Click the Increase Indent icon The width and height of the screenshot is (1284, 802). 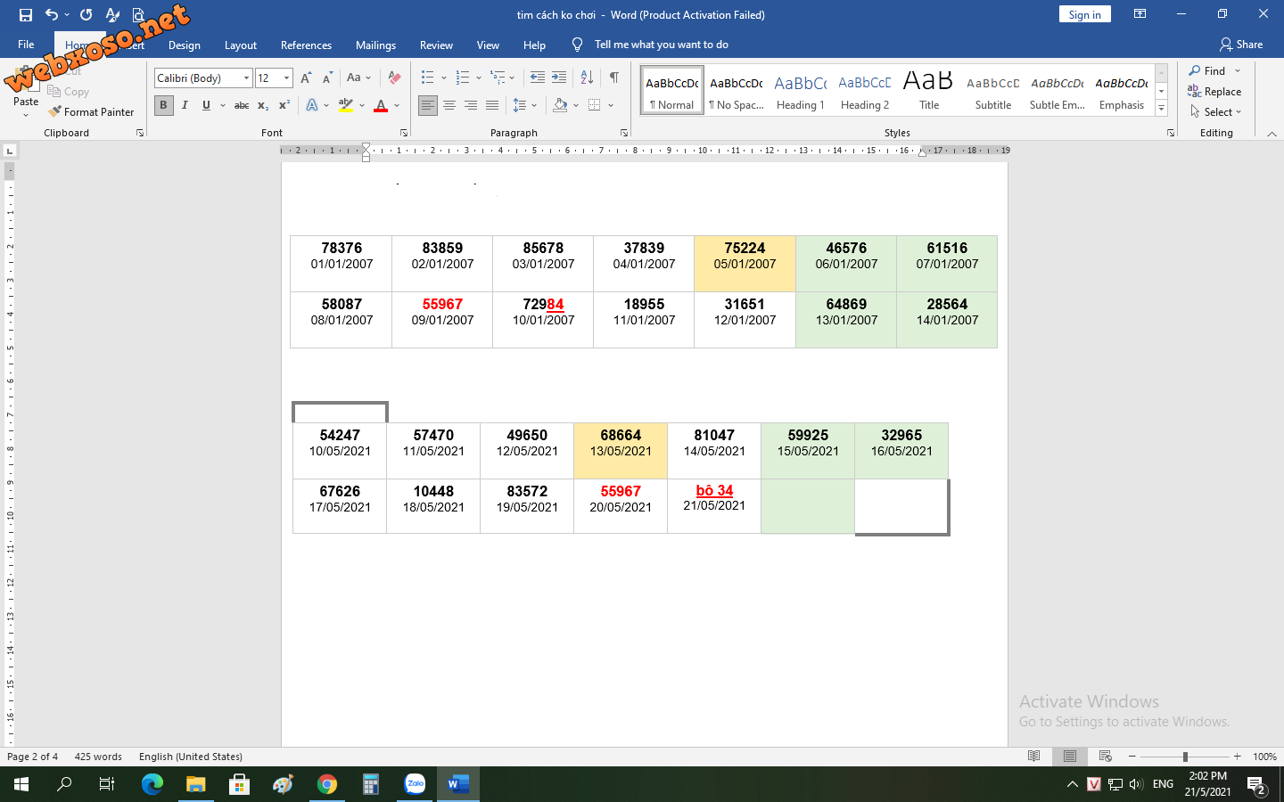pyautogui.click(x=559, y=78)
